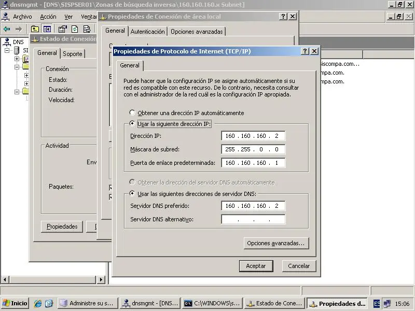This screenshot has height=311, width=415.
Task: Click the ES language indicator in tray
Action: pyautogui.click(x=377, y=303)
